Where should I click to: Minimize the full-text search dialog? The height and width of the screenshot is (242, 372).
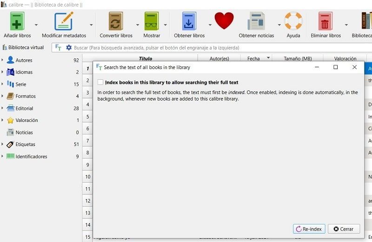(x=317, y=67)
